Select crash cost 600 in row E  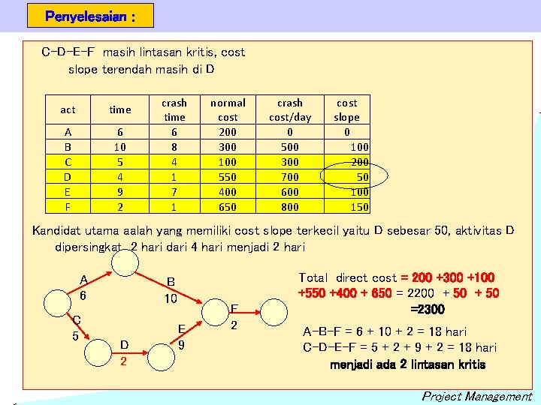click(290, 192)
